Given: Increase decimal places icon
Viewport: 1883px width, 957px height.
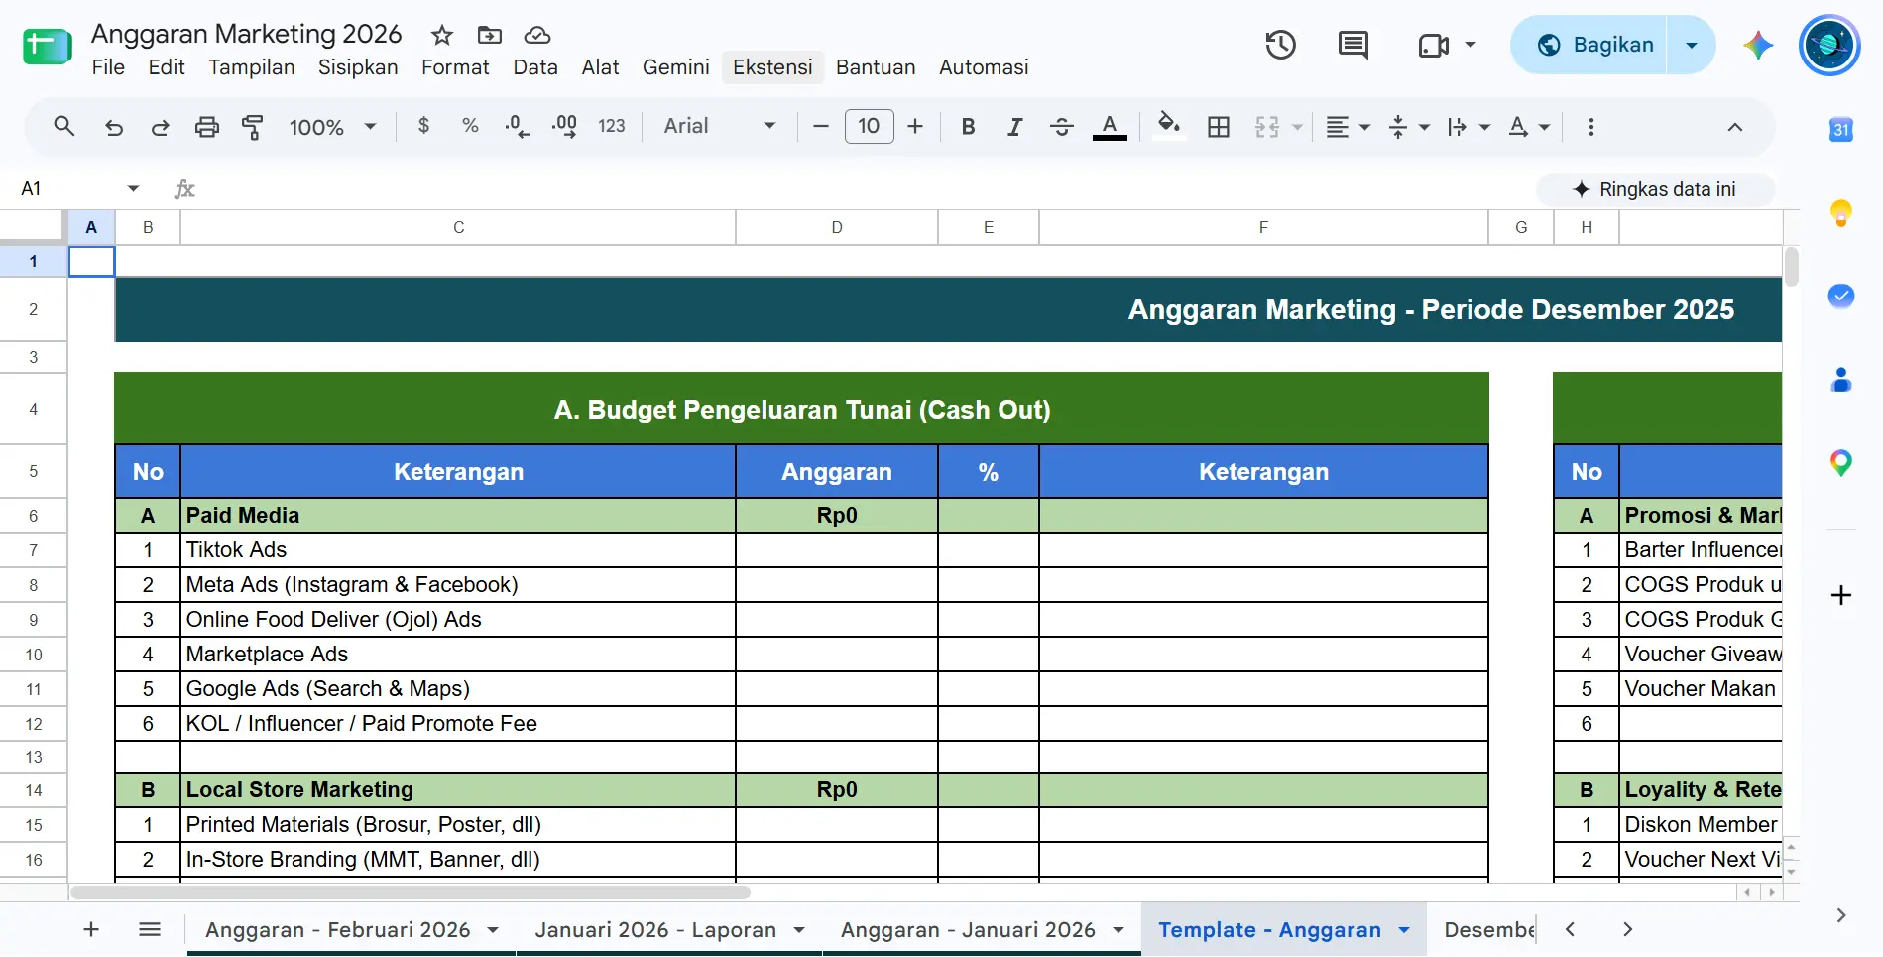Looking at the screenshot, I should point(564,126).
